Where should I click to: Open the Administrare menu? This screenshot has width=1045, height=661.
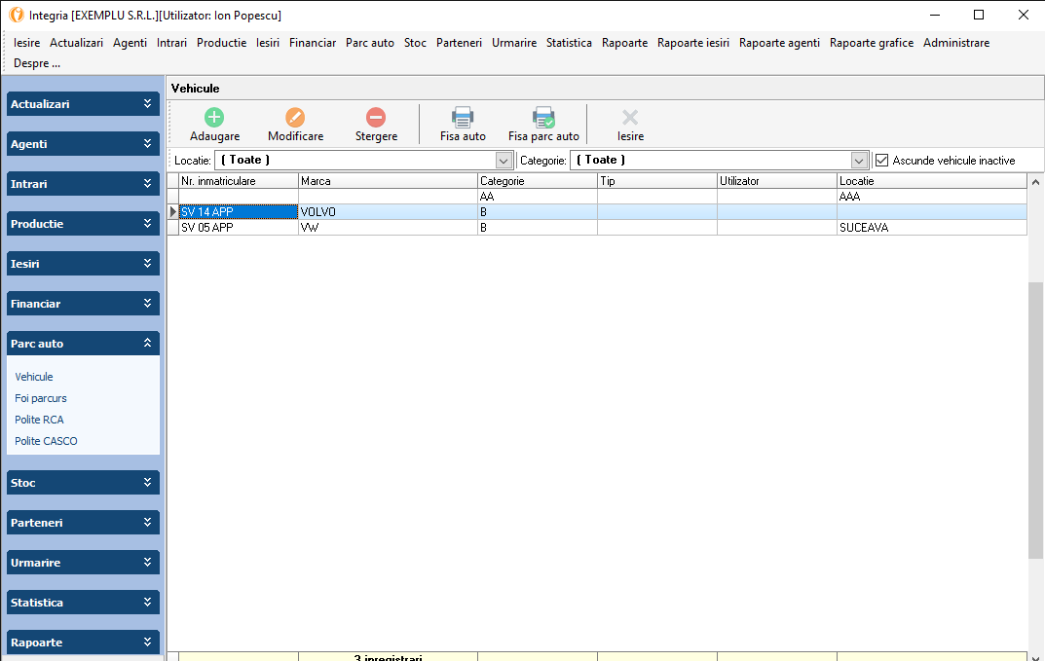[x=956, y=43]
